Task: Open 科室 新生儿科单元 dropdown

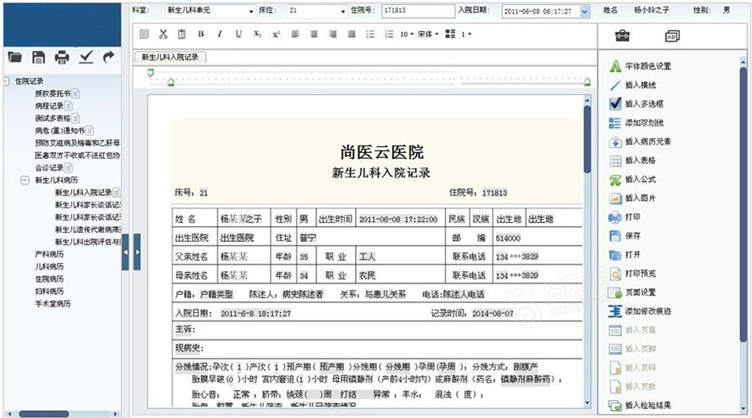Action: point(251,11)
